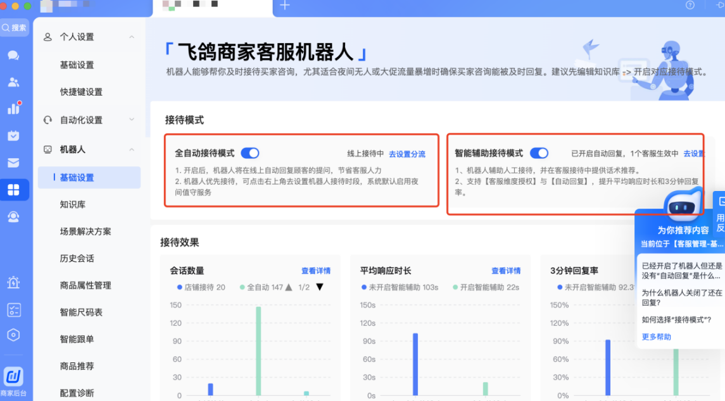Click the 搜索 search field
The image size is (725, 401).
(x=15, y=28)
